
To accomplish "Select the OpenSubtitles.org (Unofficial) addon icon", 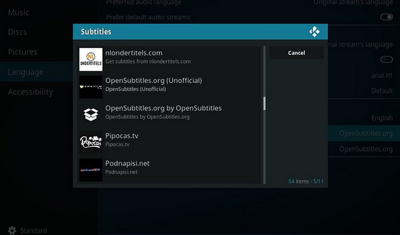I will pos(91,87).
